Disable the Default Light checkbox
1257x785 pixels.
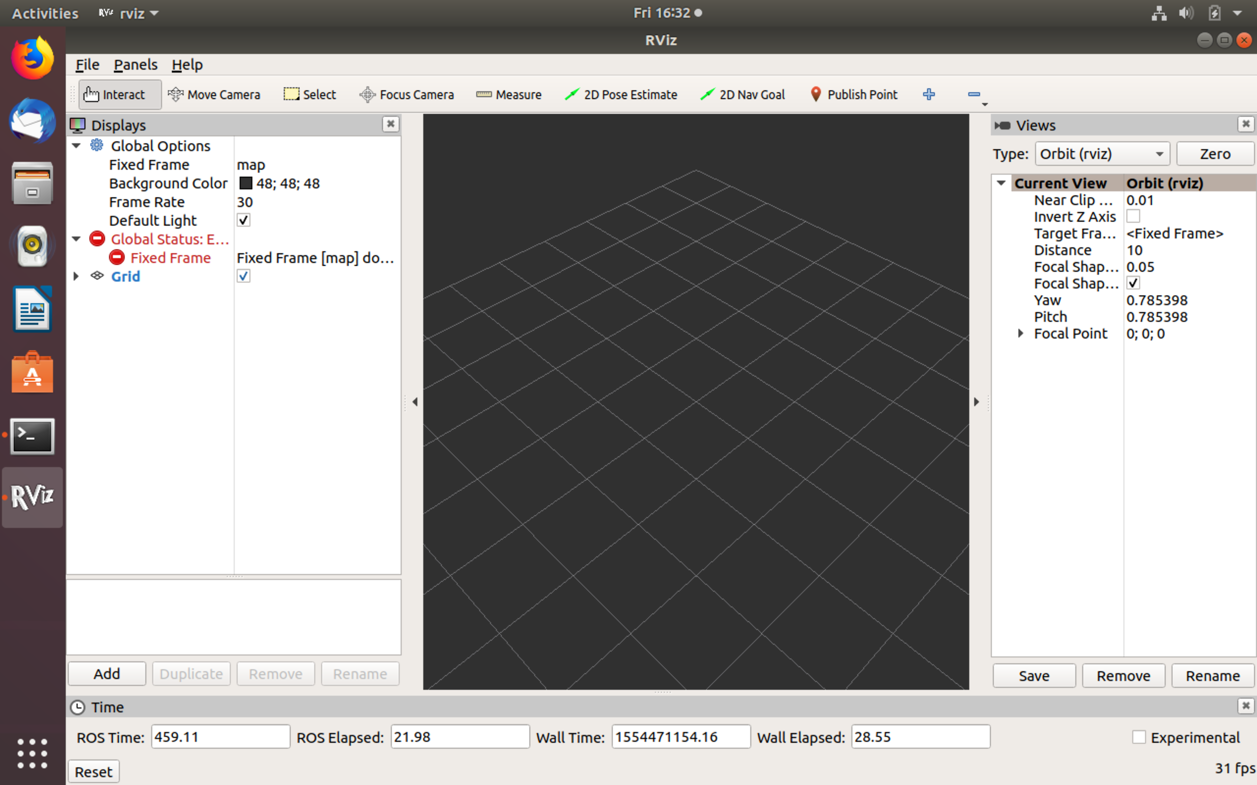click(244, 220)
